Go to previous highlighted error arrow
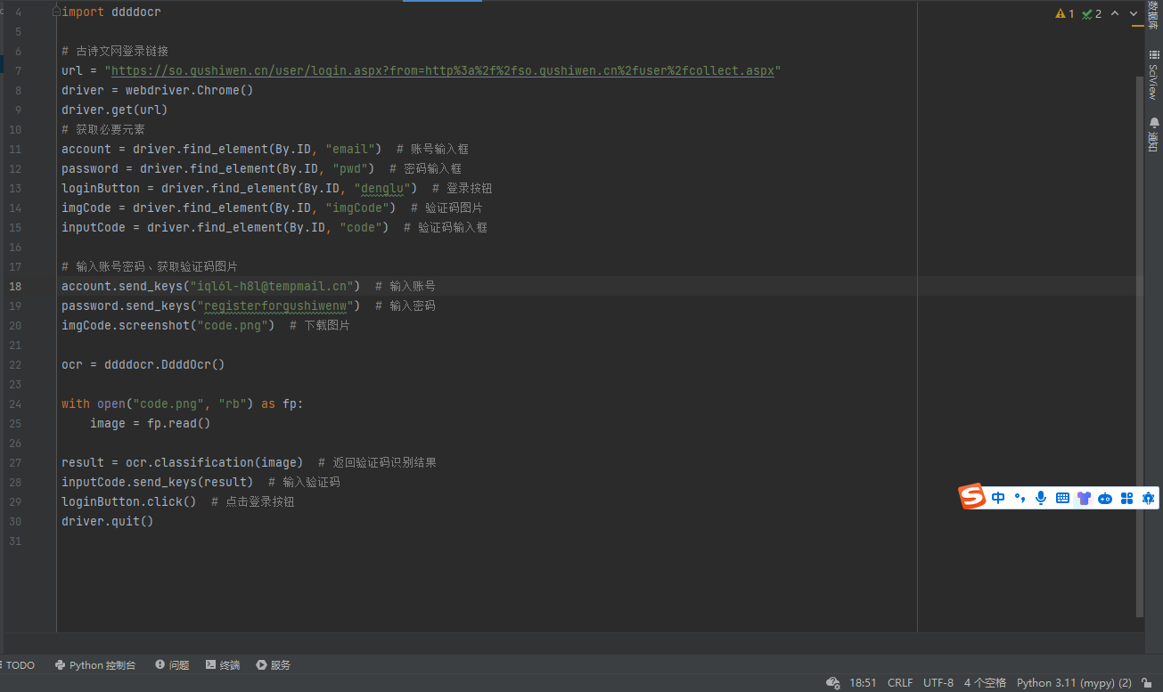 [x=1115, y=13]
